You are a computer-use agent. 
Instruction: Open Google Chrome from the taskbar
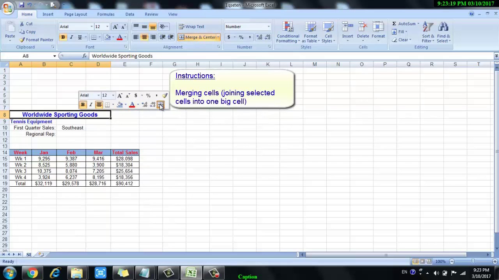[x=33, y=273]
